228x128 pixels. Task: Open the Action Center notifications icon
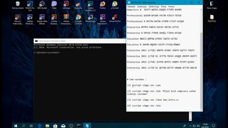pos(213,126)
